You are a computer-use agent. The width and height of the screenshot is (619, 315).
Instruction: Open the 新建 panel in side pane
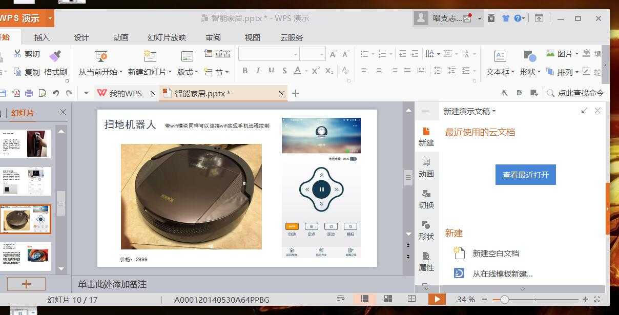[426, 137]
